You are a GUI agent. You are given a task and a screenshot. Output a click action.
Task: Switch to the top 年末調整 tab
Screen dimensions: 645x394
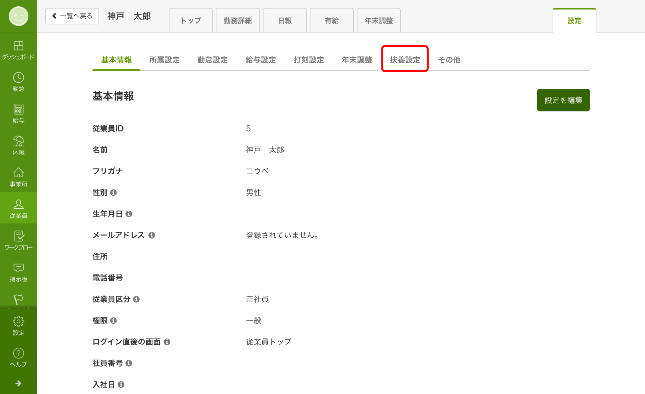coord(379,20)
